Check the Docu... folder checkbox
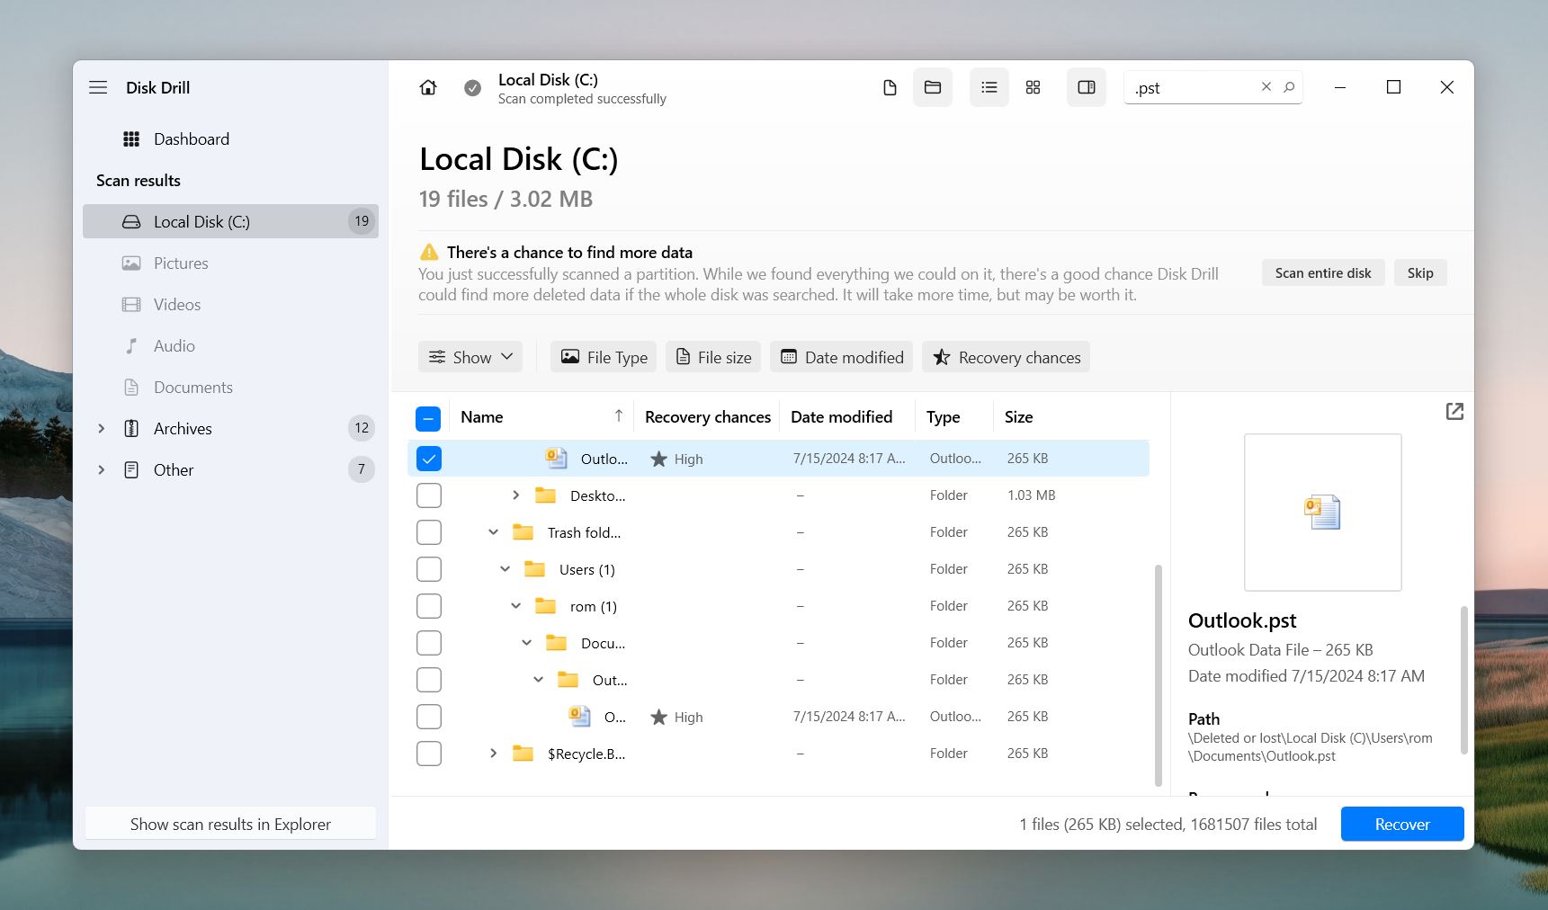Image resolution: width=1548 pixels, height=910 pixels. tap(429, 643)
